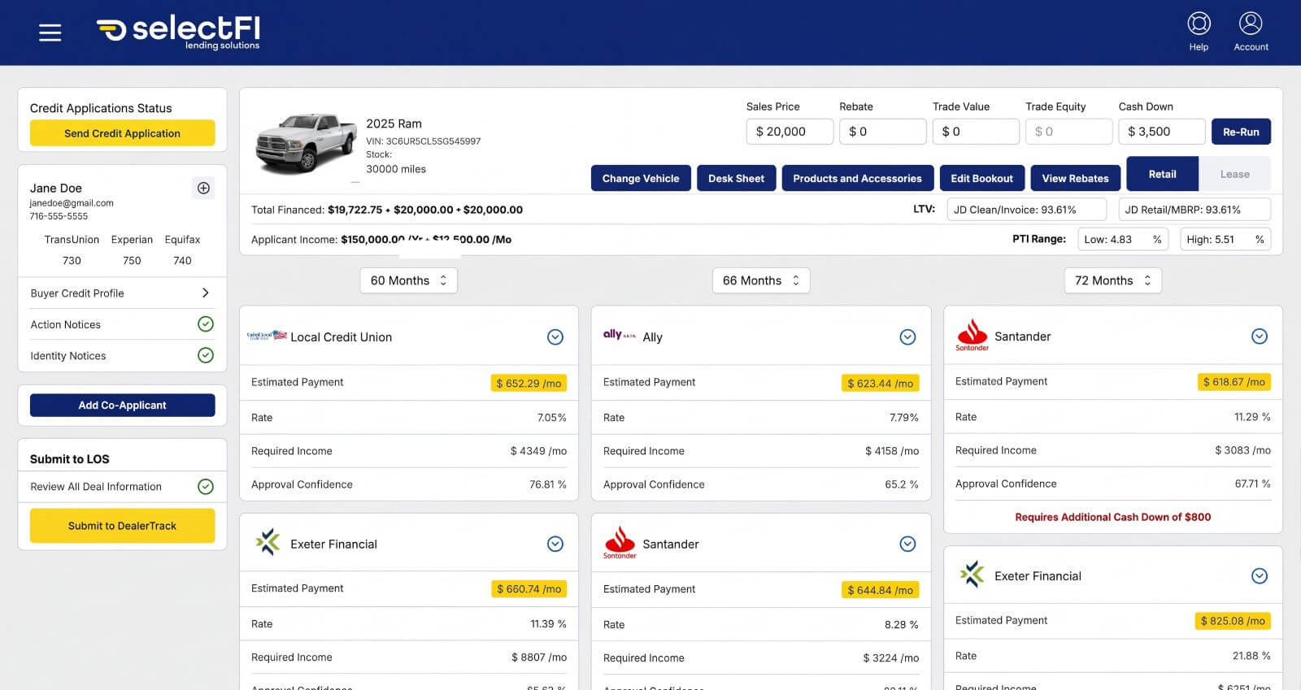Click janedoe@gmail.com email text
Screen dimensions: 1301x690
(x=72, y=203)
